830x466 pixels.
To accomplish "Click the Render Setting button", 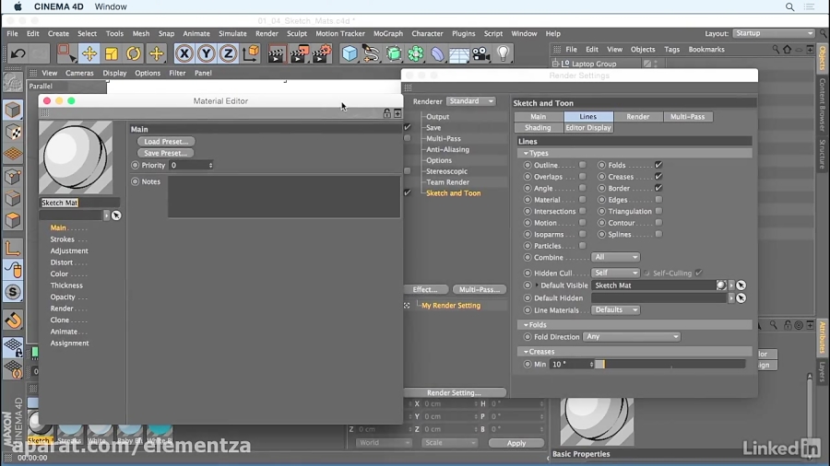I will click(x=454, y=393).
